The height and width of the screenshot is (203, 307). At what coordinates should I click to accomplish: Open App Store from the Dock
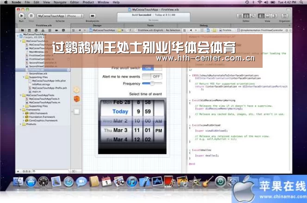pyautogui.click(x=31, y=182)
